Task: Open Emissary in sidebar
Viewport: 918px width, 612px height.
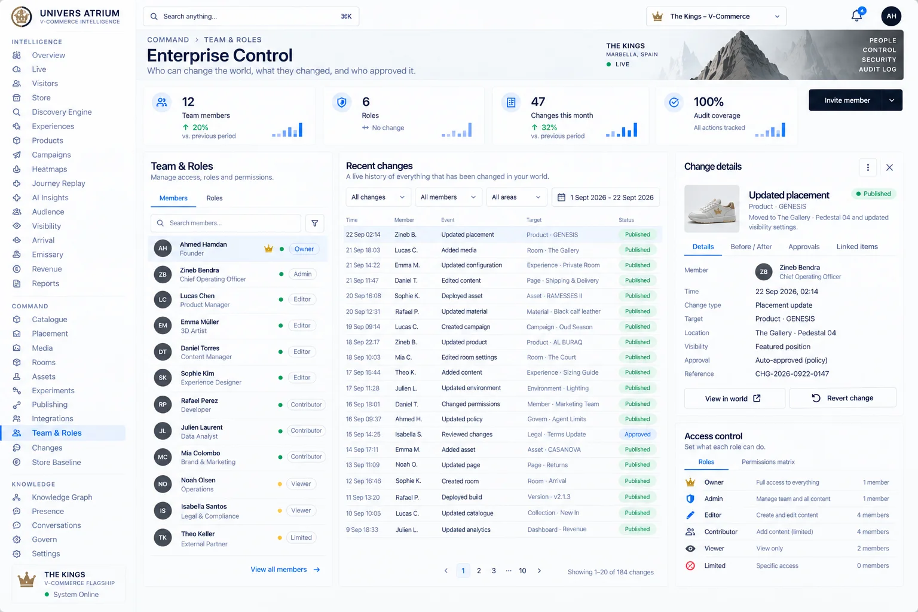Action: pos(48,255)
